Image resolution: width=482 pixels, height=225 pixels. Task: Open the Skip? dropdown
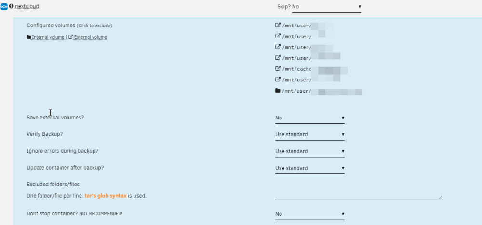(326, 7)
